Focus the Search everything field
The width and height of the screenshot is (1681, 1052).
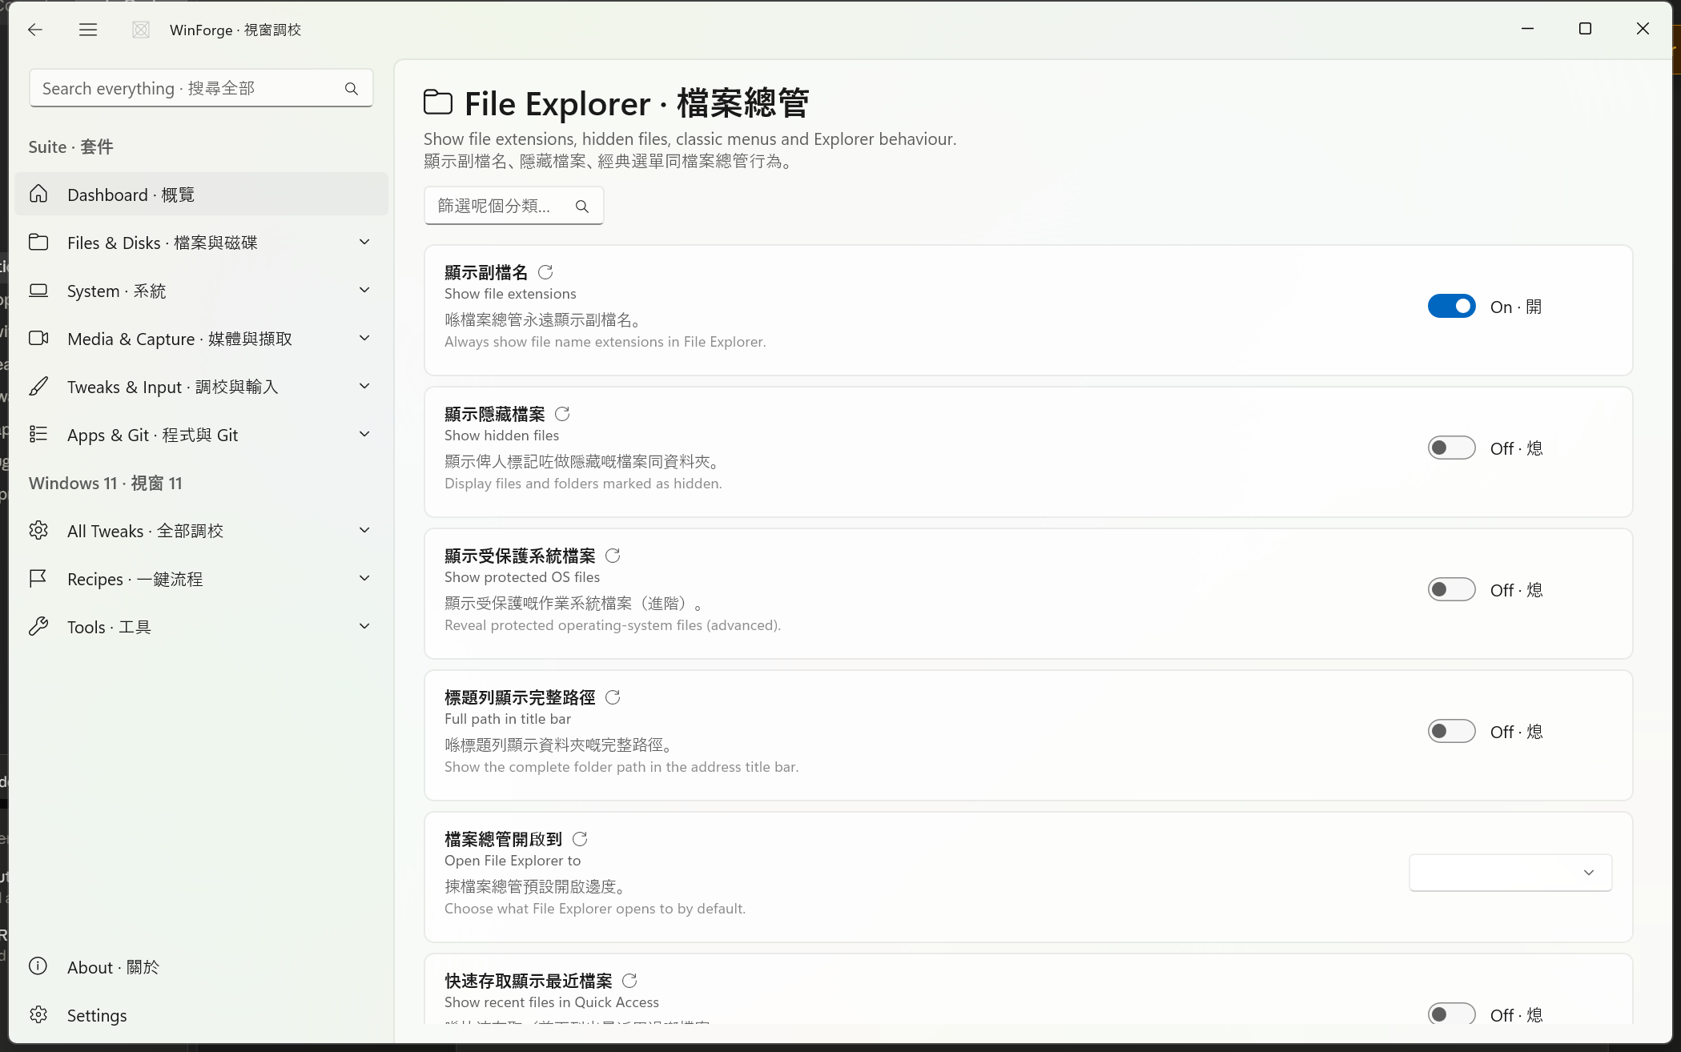point(201,89)
